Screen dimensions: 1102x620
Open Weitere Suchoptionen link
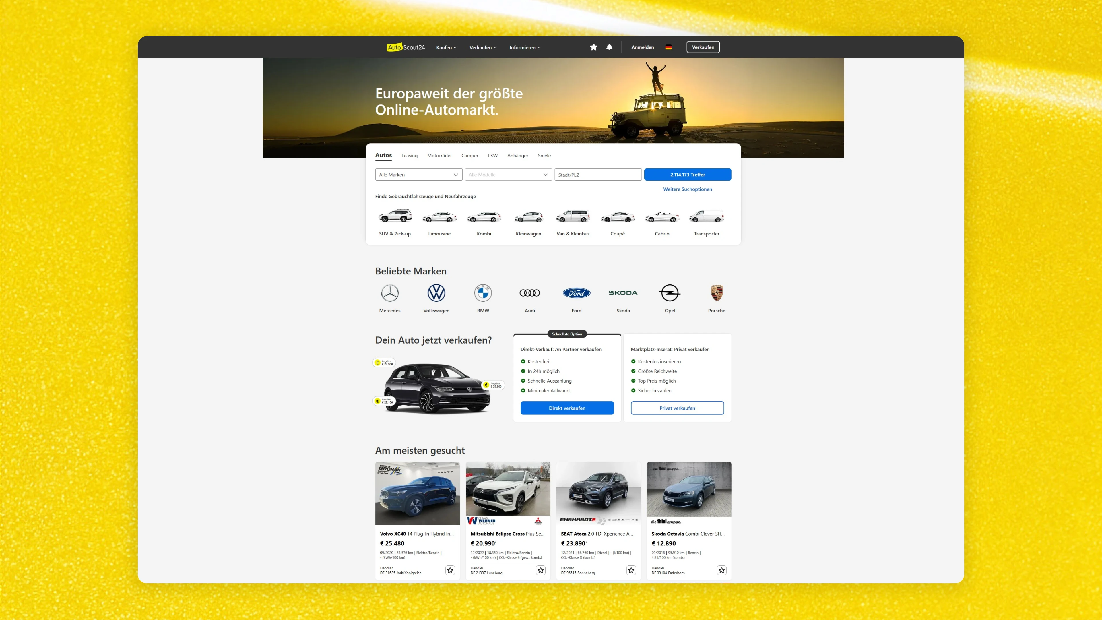(688, 189)
